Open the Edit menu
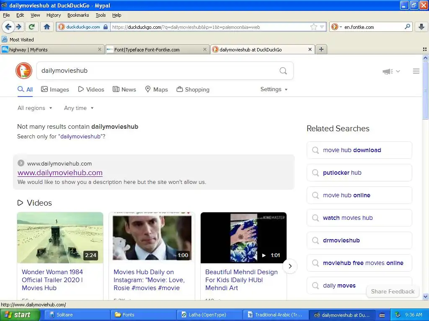The image size is (429, 321). pos(20,15)
